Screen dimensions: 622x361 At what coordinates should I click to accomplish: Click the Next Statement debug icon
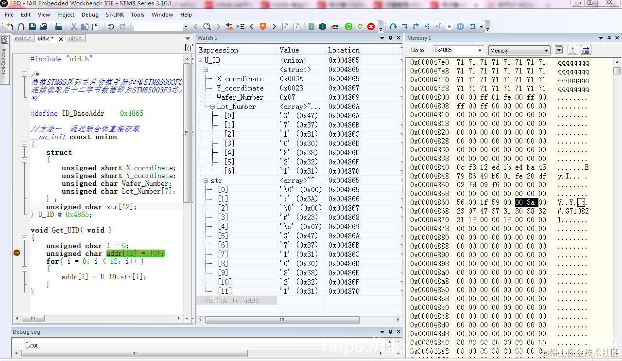coord(427,27)
